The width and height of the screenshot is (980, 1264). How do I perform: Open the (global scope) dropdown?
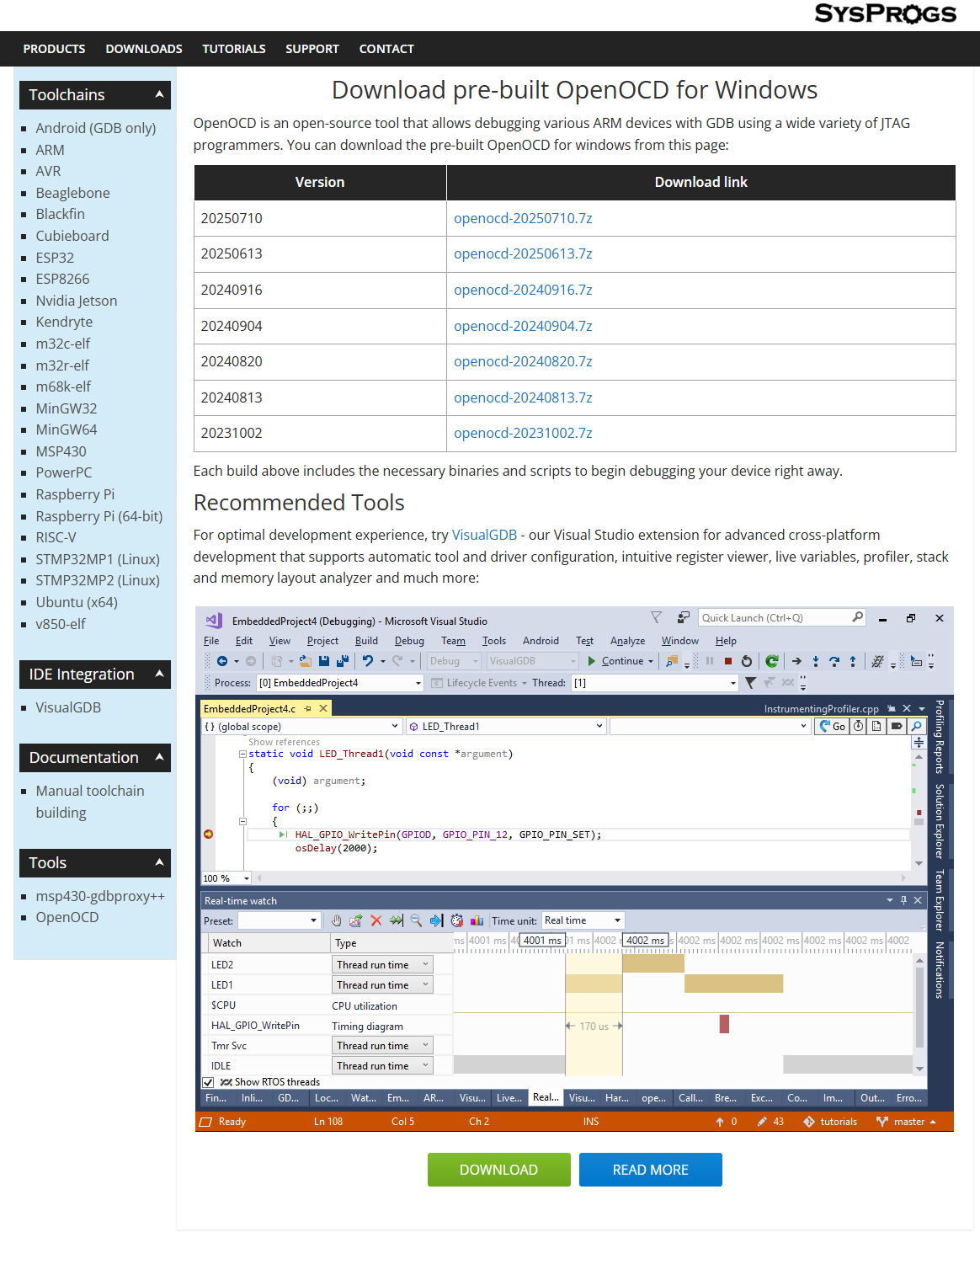pyautogui.click(x=301, y=726)
